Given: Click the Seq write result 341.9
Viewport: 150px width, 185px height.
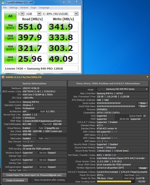Looking at the screenshot, I should point(63,27).
